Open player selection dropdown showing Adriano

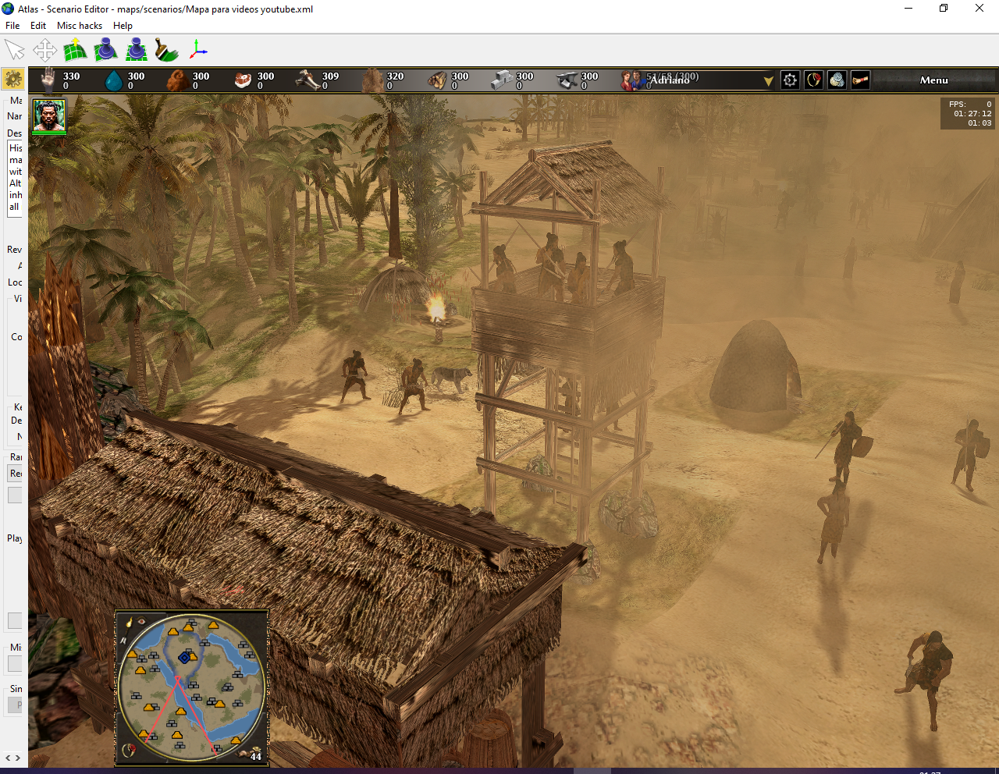tap(709, 80)
